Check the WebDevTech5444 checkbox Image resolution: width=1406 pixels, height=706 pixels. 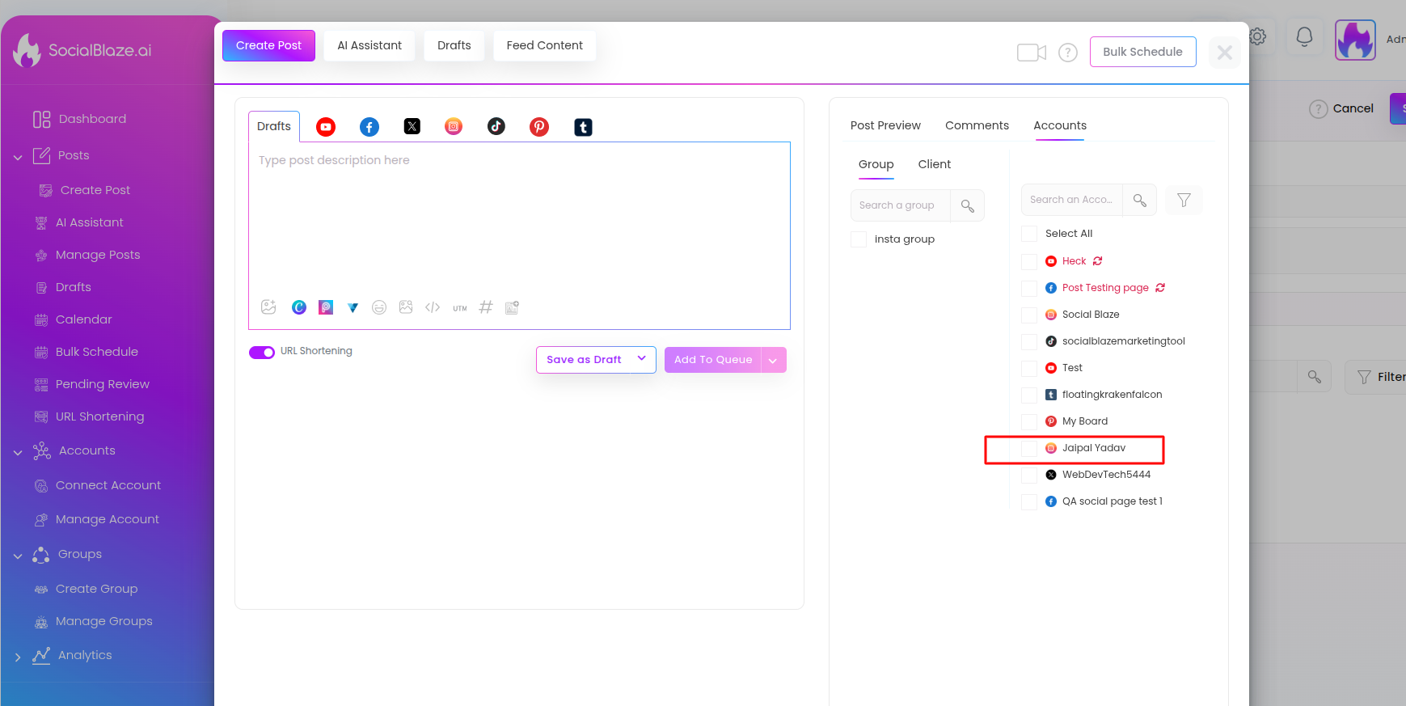[1029, 475]
